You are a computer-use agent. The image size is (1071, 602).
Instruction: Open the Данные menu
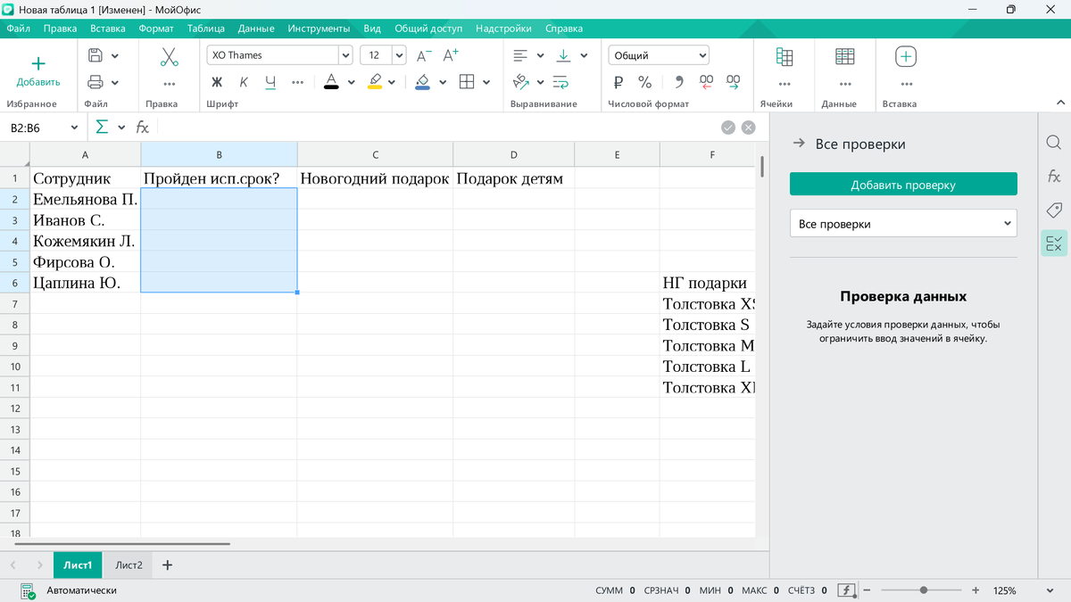pos(256,29)
